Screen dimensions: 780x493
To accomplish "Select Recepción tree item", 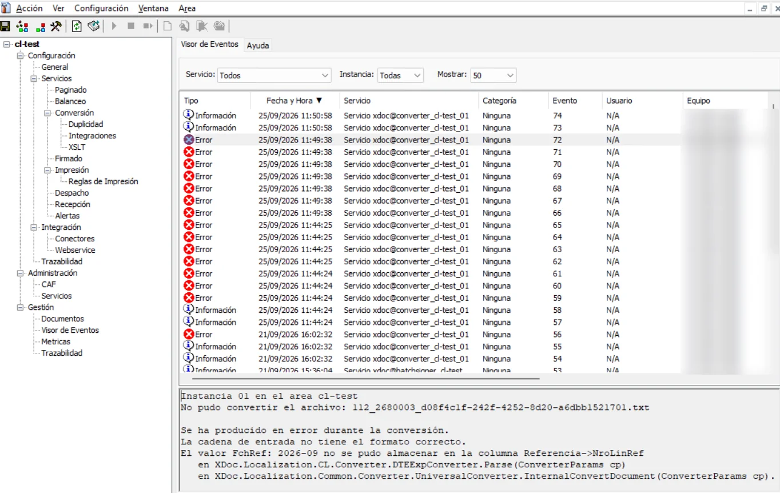I will tap(73, 204).
